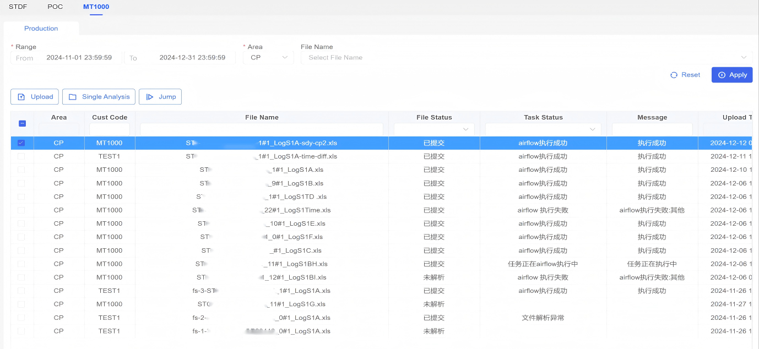759x349 pixels.
Task: Click the file name ending LogS1C.xls
Action: [x=262, y=250]
